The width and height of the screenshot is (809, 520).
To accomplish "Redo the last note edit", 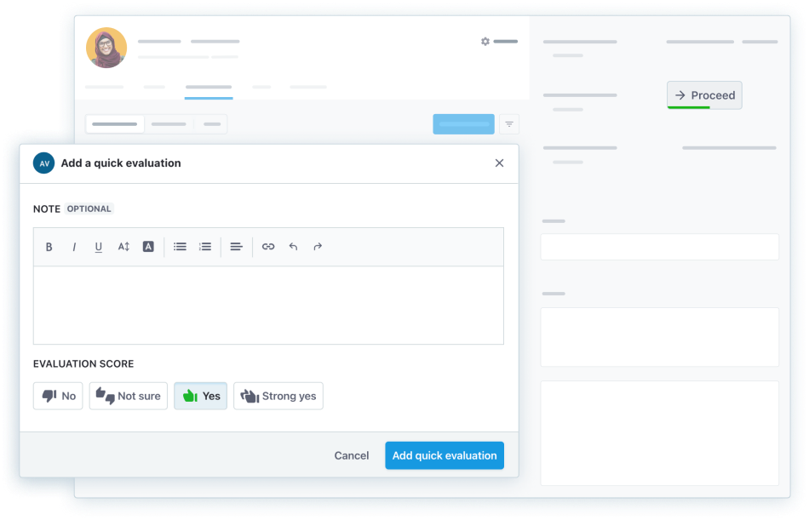I will pyautogui.click(x=318, y=247).
